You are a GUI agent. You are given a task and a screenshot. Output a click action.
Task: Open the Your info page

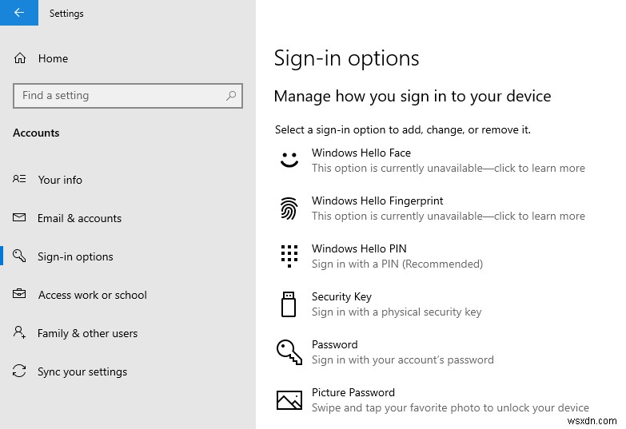(x=128, y=180)
